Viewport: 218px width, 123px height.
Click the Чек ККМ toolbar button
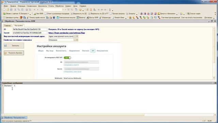[x=38, y=14]
